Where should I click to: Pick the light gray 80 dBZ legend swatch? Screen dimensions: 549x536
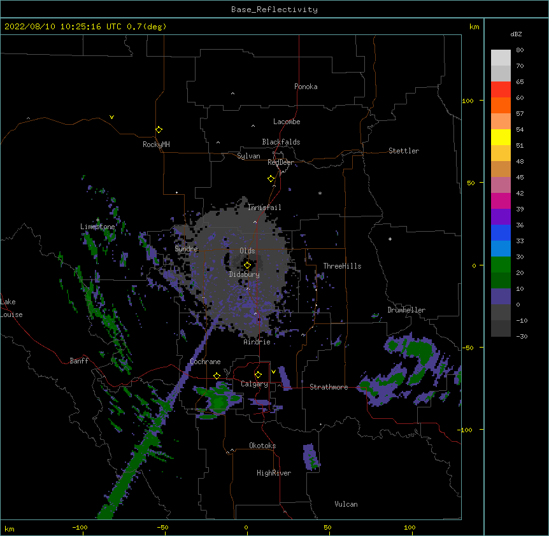click(501, 57)
